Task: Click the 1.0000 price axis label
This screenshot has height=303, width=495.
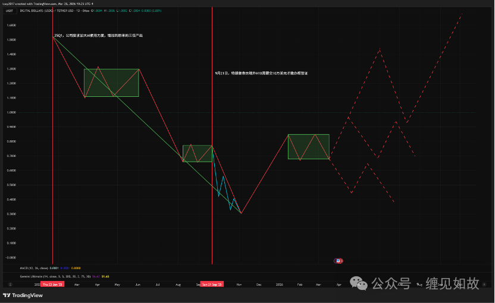Action: pyautogui.click(x=12, y=112)
